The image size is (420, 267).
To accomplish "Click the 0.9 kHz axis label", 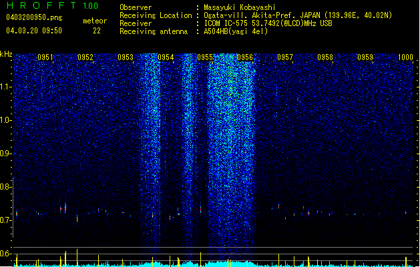I will coord(5,154).
